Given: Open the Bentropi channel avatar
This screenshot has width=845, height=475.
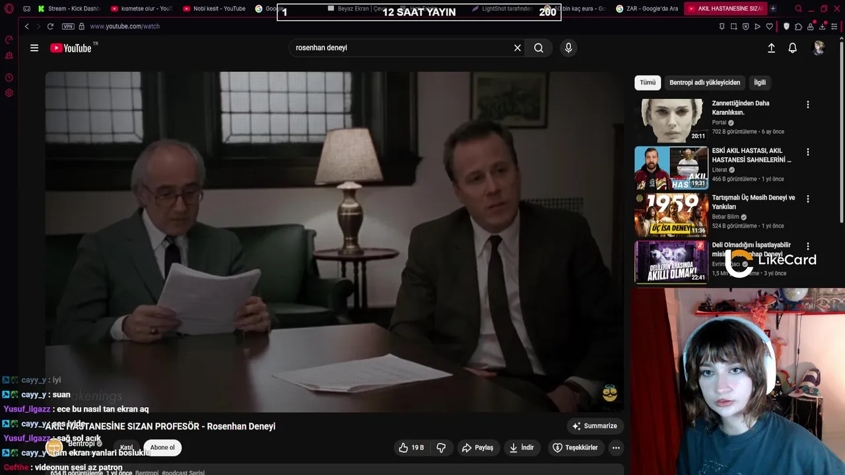Looking at the screenshot, I should click(54, 447).
